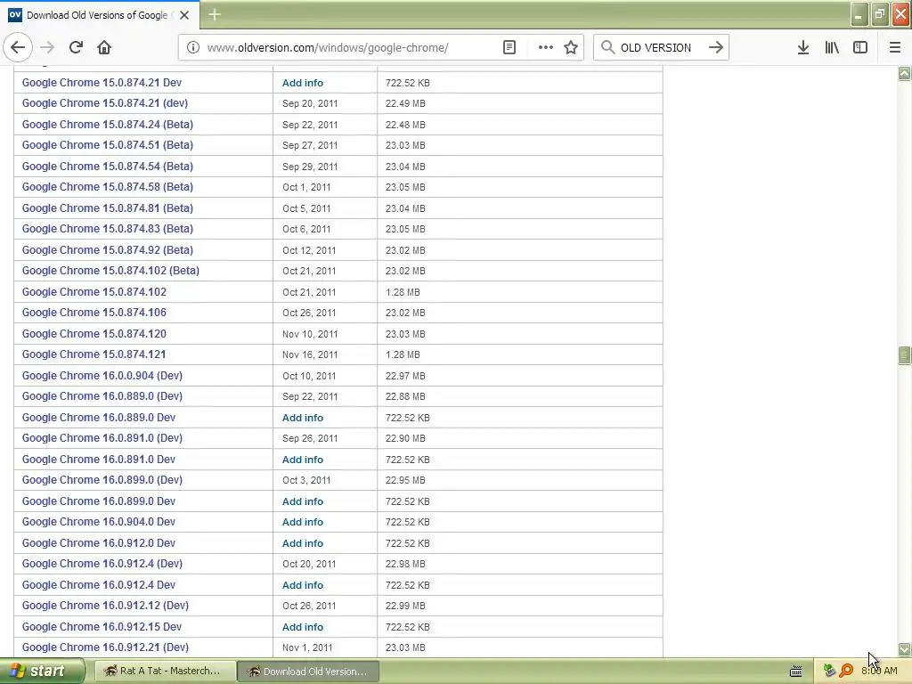Screen dimensions: 912x684
Task: Click the page scrollbar down arrow
Action: 904,649
